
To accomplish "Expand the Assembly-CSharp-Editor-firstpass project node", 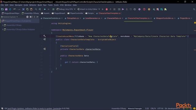I will click(x=3, y=29).
